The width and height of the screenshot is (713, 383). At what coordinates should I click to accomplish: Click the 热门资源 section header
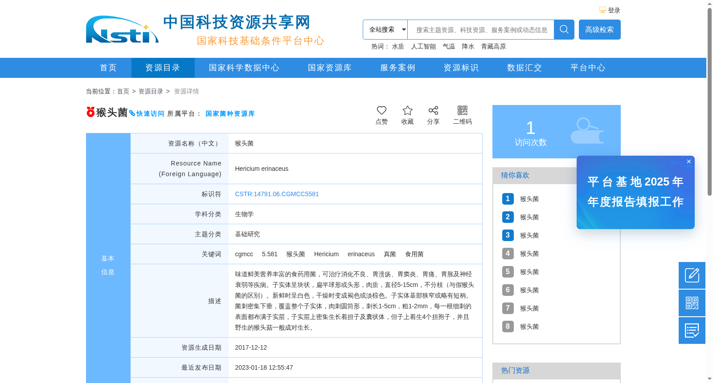557,371
